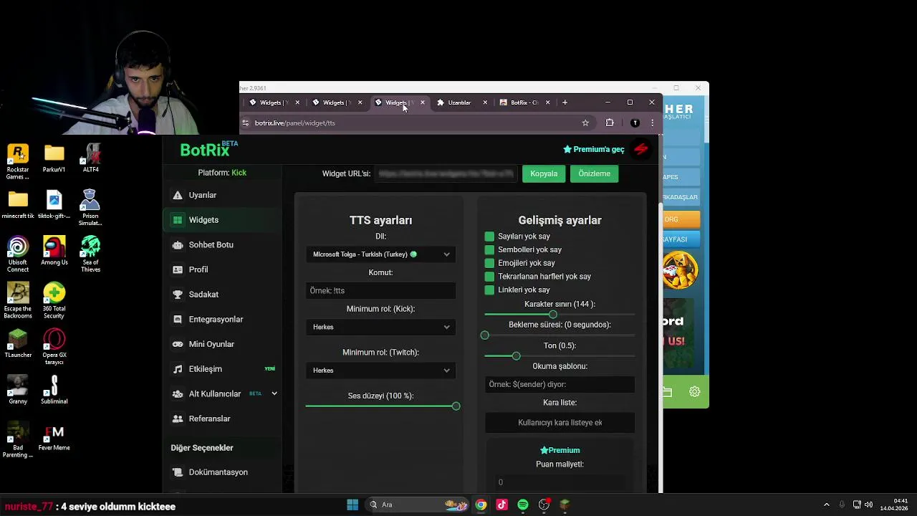Screen dimensions: 917x516
Task: Adjust Bekleme süresi slider handle
Action: [485, 335]
